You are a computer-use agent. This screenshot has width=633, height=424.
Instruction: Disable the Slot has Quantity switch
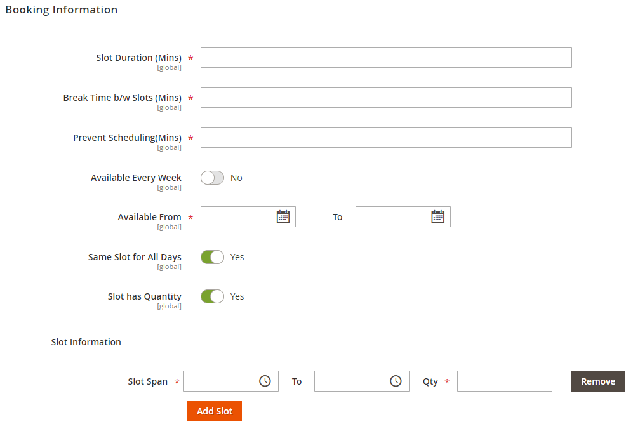(212, 296)
